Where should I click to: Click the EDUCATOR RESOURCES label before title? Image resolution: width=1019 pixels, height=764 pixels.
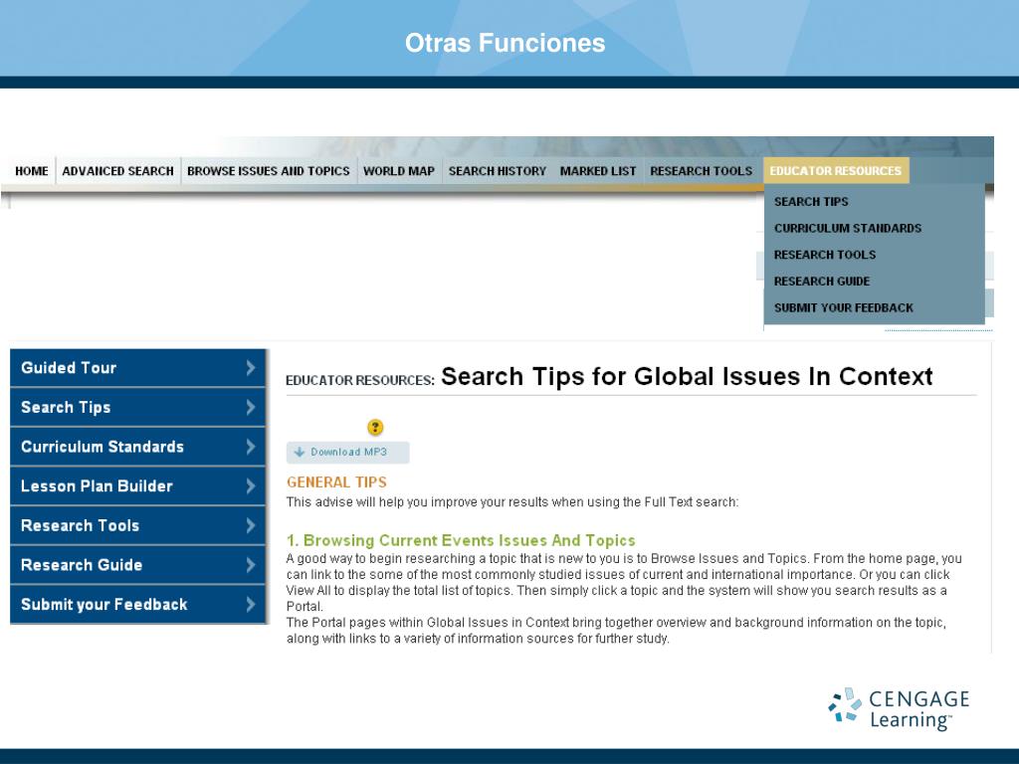point(360,381)
